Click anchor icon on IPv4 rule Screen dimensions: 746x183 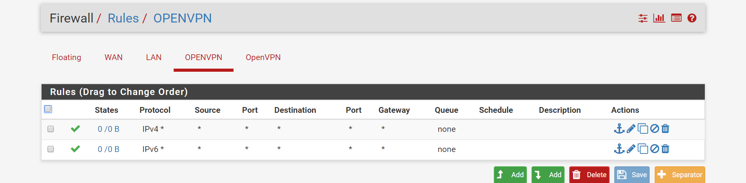pyautogui.click(x=619, y=129)
